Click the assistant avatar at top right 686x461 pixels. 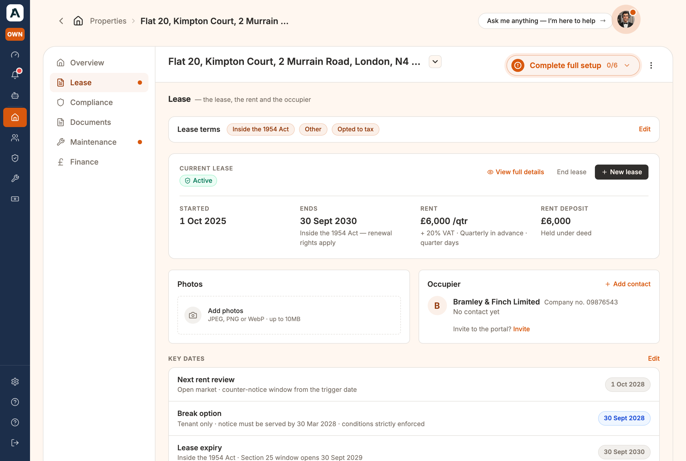pyautogui.click(x=626, y=19)
